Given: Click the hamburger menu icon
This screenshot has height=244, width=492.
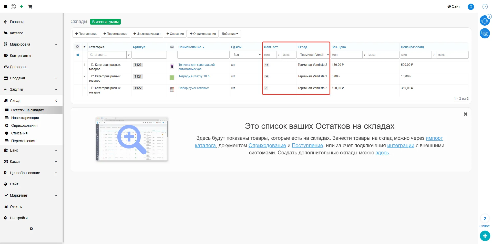Looking at the screenshot, I should pyautogui.click(x=6, y=7).
